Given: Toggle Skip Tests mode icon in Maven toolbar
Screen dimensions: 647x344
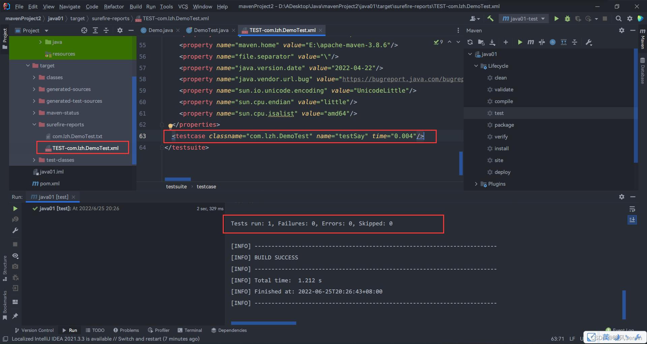Looking at the screenshot, I should tap(553, 42).
